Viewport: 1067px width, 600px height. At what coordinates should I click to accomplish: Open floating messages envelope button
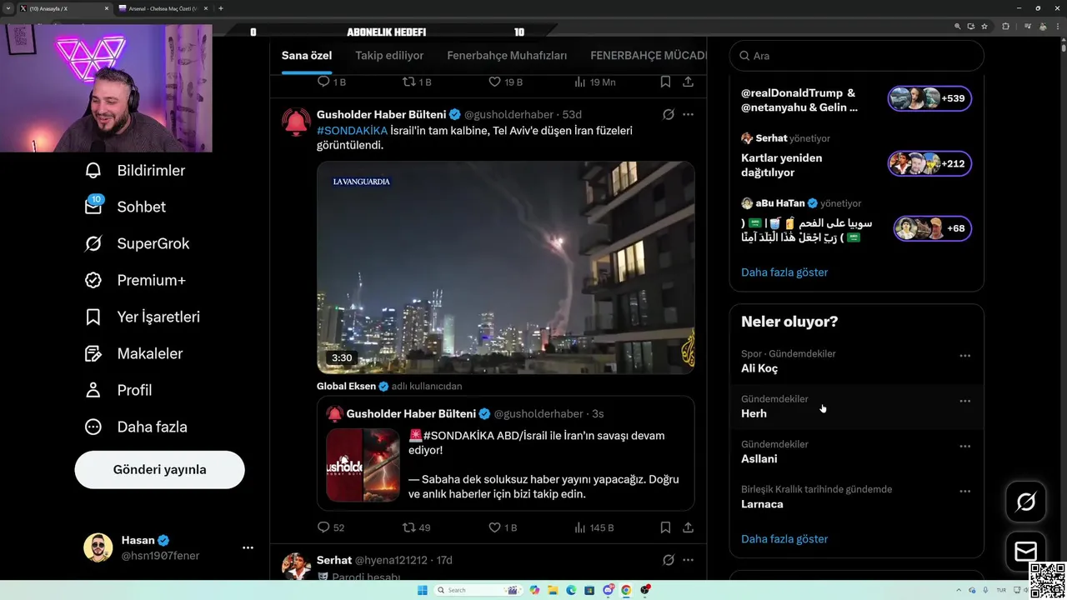tap(1026, 552)
